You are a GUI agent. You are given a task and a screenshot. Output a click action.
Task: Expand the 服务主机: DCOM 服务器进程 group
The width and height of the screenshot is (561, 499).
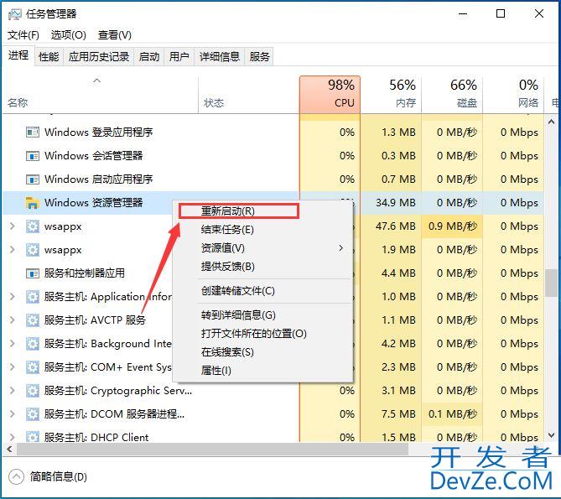tap(13, 413)
